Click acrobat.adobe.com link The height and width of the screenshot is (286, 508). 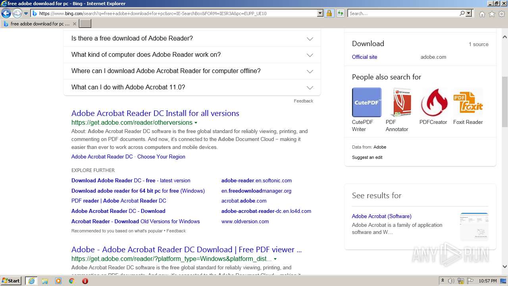pos(244,201)
